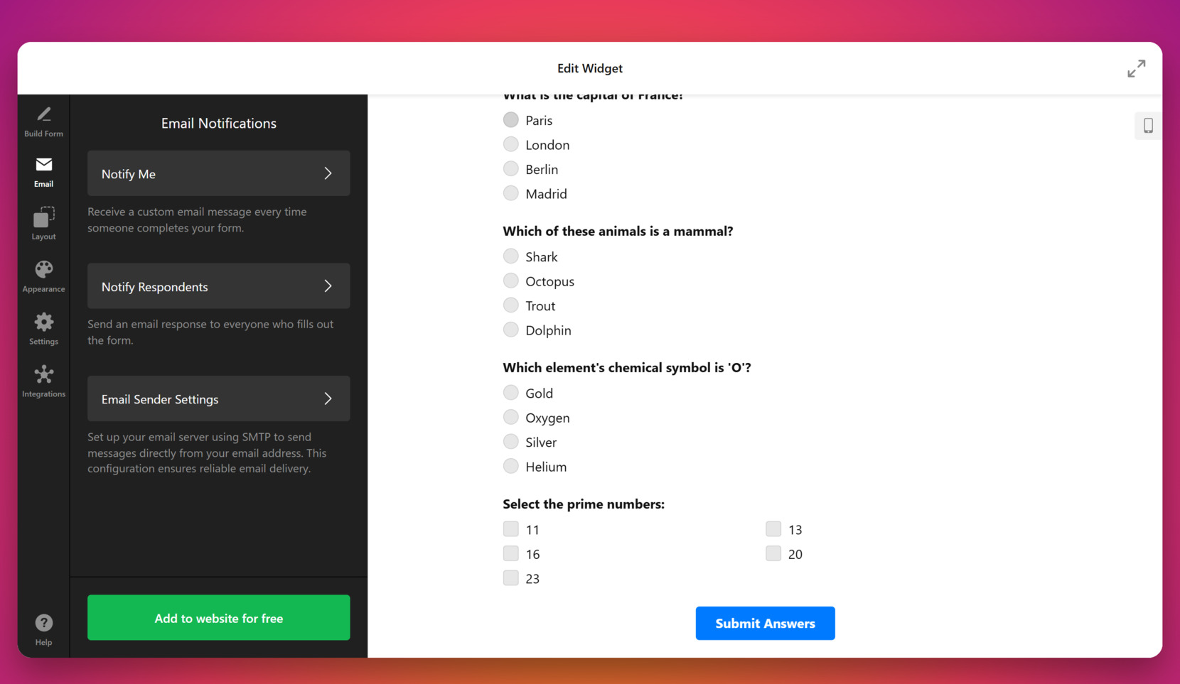The image size is (1180, 684).
Task: Select the Paris radio button
Action: [510, 120]
